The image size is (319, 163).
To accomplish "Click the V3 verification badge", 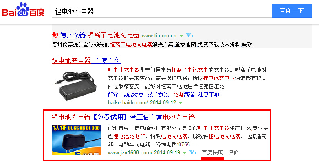I will (189, 35).
